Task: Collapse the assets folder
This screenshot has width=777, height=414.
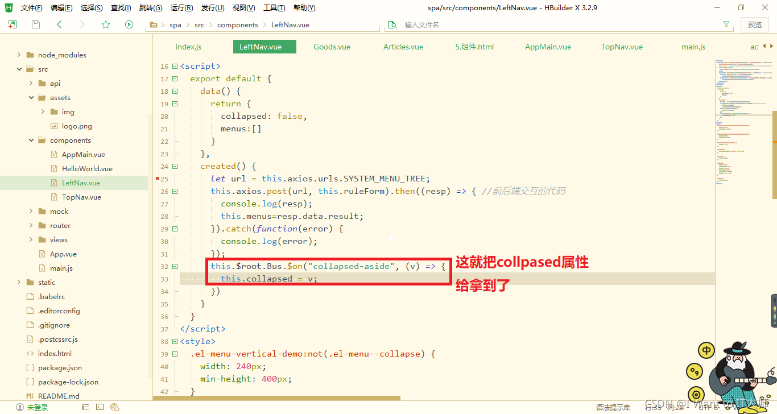Action: point(31,98)
